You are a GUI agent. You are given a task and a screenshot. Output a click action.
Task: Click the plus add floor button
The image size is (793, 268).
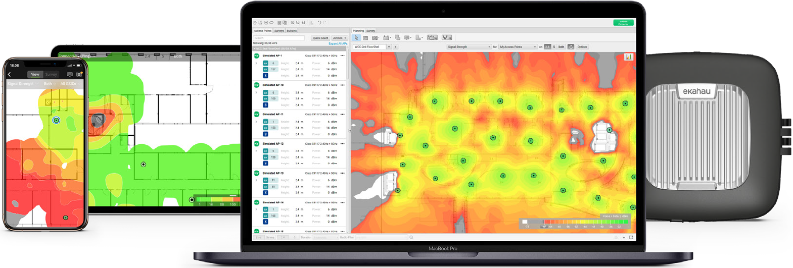[x=395, y=47]
